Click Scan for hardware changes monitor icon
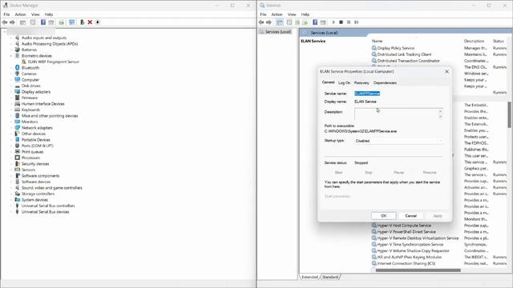Screen dimensions: 513x288 (x=71, y=22)
